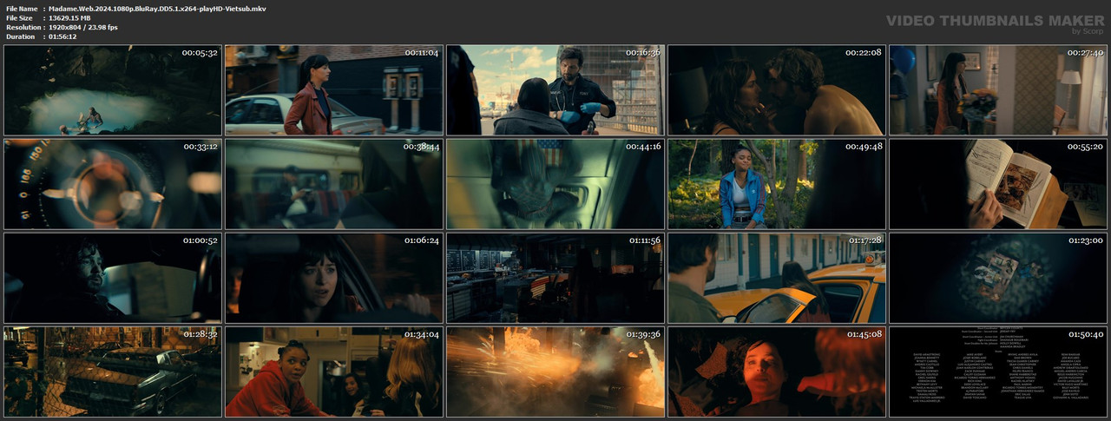
Task: Select the thumbnail timestamped 01:06:24
Action: click(x=334, y=278)
